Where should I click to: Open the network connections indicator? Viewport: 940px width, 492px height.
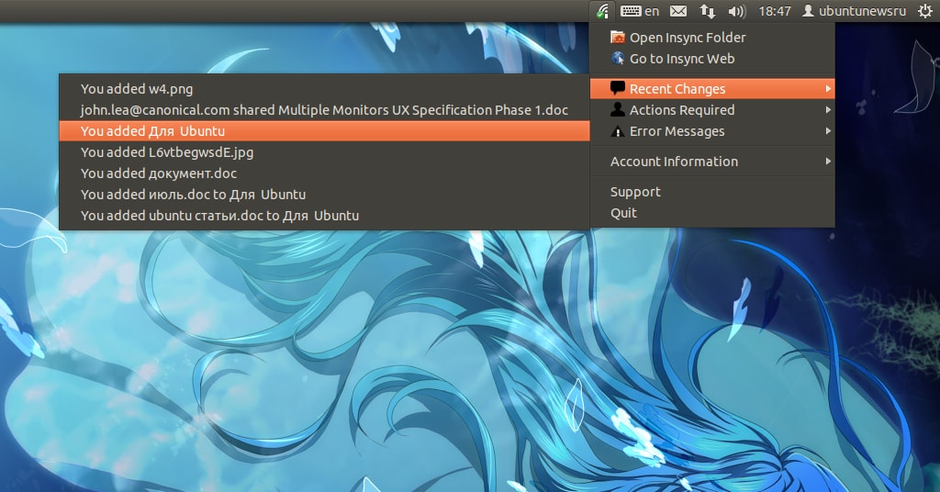pyautogui.click(x=708, y=11)
